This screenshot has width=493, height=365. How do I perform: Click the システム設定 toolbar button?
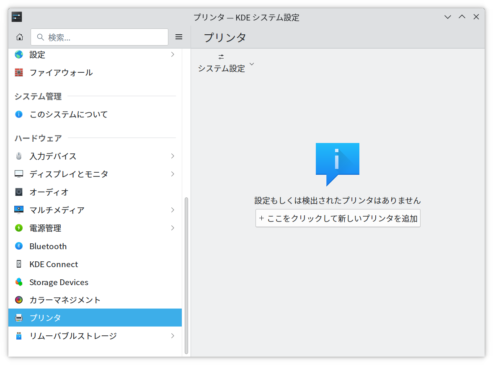[x=221, y=64]
